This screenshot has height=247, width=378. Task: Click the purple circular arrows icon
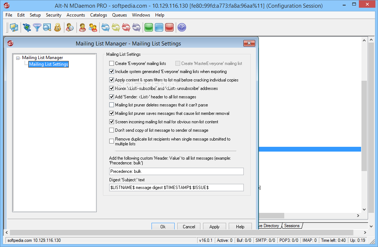(136, 28)
